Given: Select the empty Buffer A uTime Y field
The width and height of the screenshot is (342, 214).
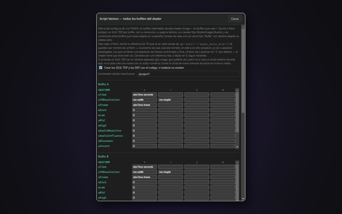Looking at the screenshot, I should coord(171,95).
